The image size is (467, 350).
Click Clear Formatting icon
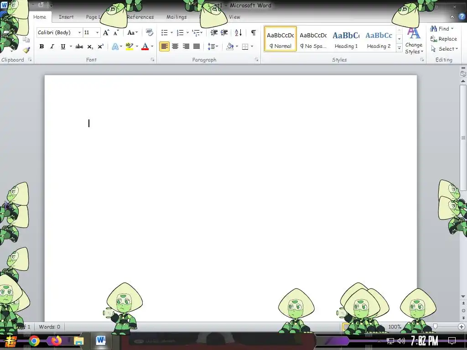tap(149, 32)
